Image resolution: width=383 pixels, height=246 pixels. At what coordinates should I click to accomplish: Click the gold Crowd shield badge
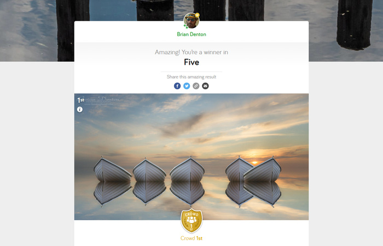point(191,221)
